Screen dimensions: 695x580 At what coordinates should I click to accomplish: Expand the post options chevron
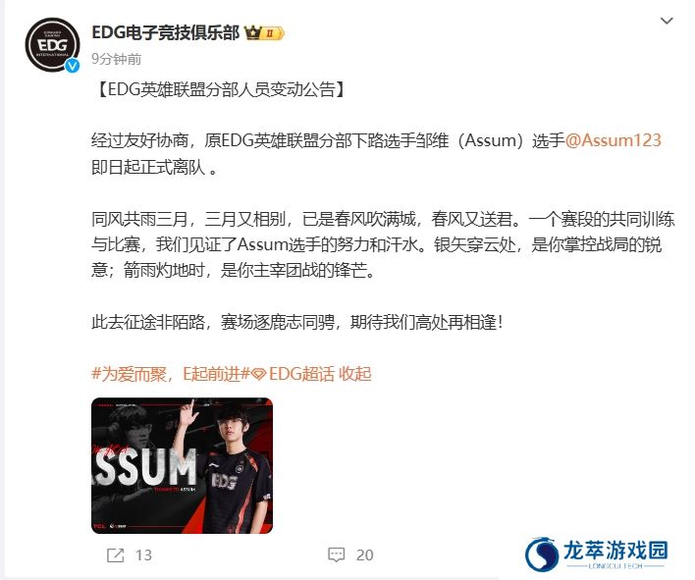[667, 21]
